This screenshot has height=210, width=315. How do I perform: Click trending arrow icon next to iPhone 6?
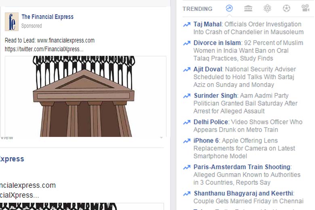[187, 141]
